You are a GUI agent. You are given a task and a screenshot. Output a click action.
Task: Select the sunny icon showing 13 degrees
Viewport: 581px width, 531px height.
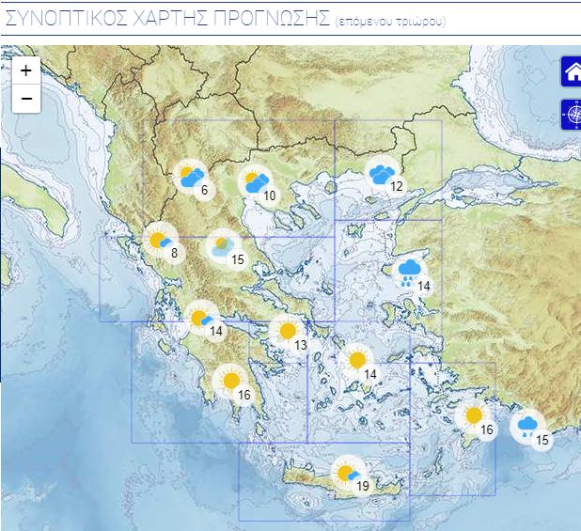[288, 331]
